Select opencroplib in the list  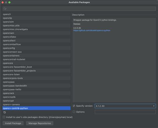36,97
